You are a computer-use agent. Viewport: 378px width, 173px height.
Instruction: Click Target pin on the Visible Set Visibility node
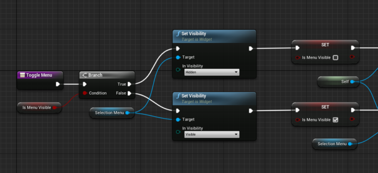(178, 120)
